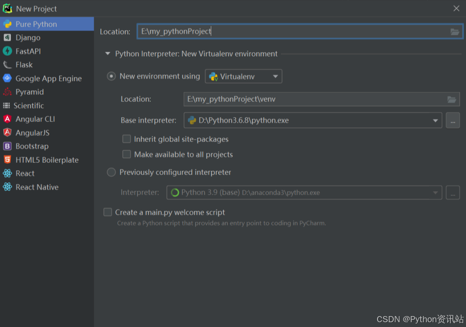The image size is (466, 327).
Task: Click the Virtualenv icon in combo box
Action: click(x=213, y=77)
